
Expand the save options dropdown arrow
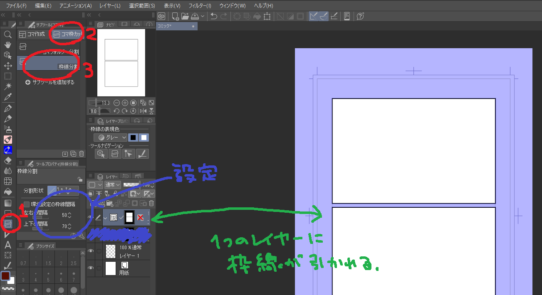coord(203,16)
